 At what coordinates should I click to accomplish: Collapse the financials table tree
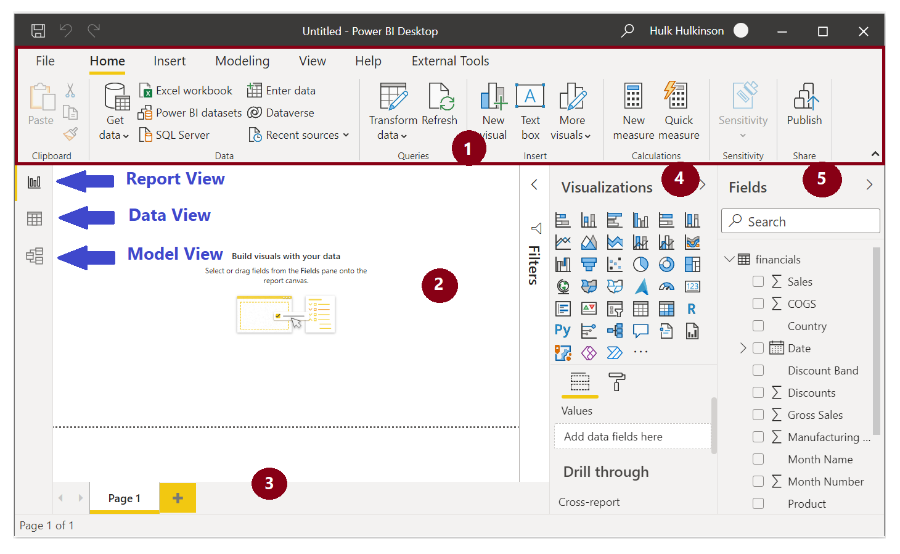pos(729,259)
